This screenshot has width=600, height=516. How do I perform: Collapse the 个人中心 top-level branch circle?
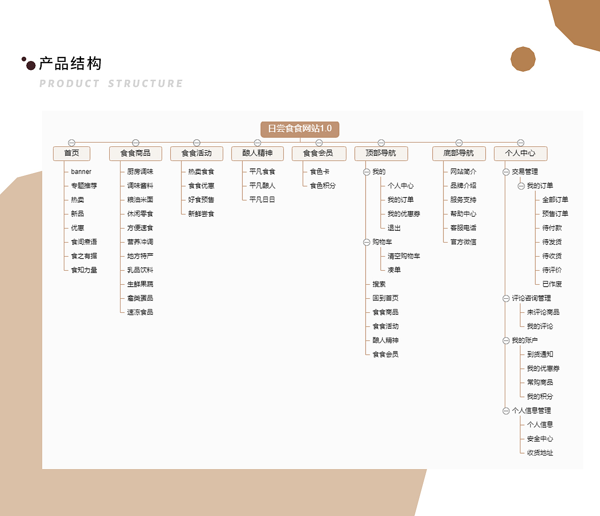tap(520, 143)
